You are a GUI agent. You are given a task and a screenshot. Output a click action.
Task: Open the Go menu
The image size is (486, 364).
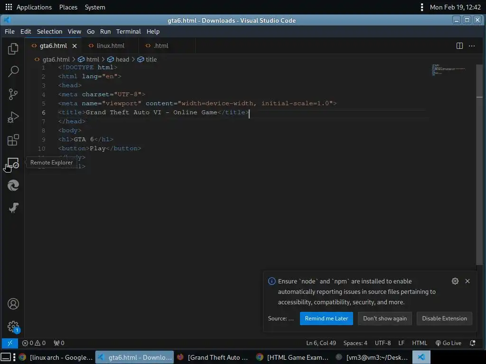point(91,32)
